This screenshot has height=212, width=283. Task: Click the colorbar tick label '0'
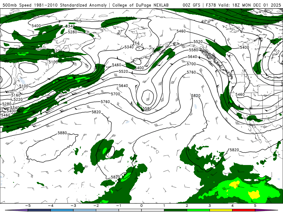coord(141,206)
